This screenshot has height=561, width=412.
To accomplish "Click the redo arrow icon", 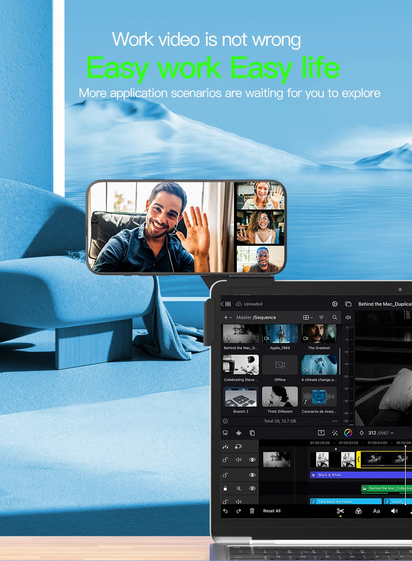I will [239, 511].
